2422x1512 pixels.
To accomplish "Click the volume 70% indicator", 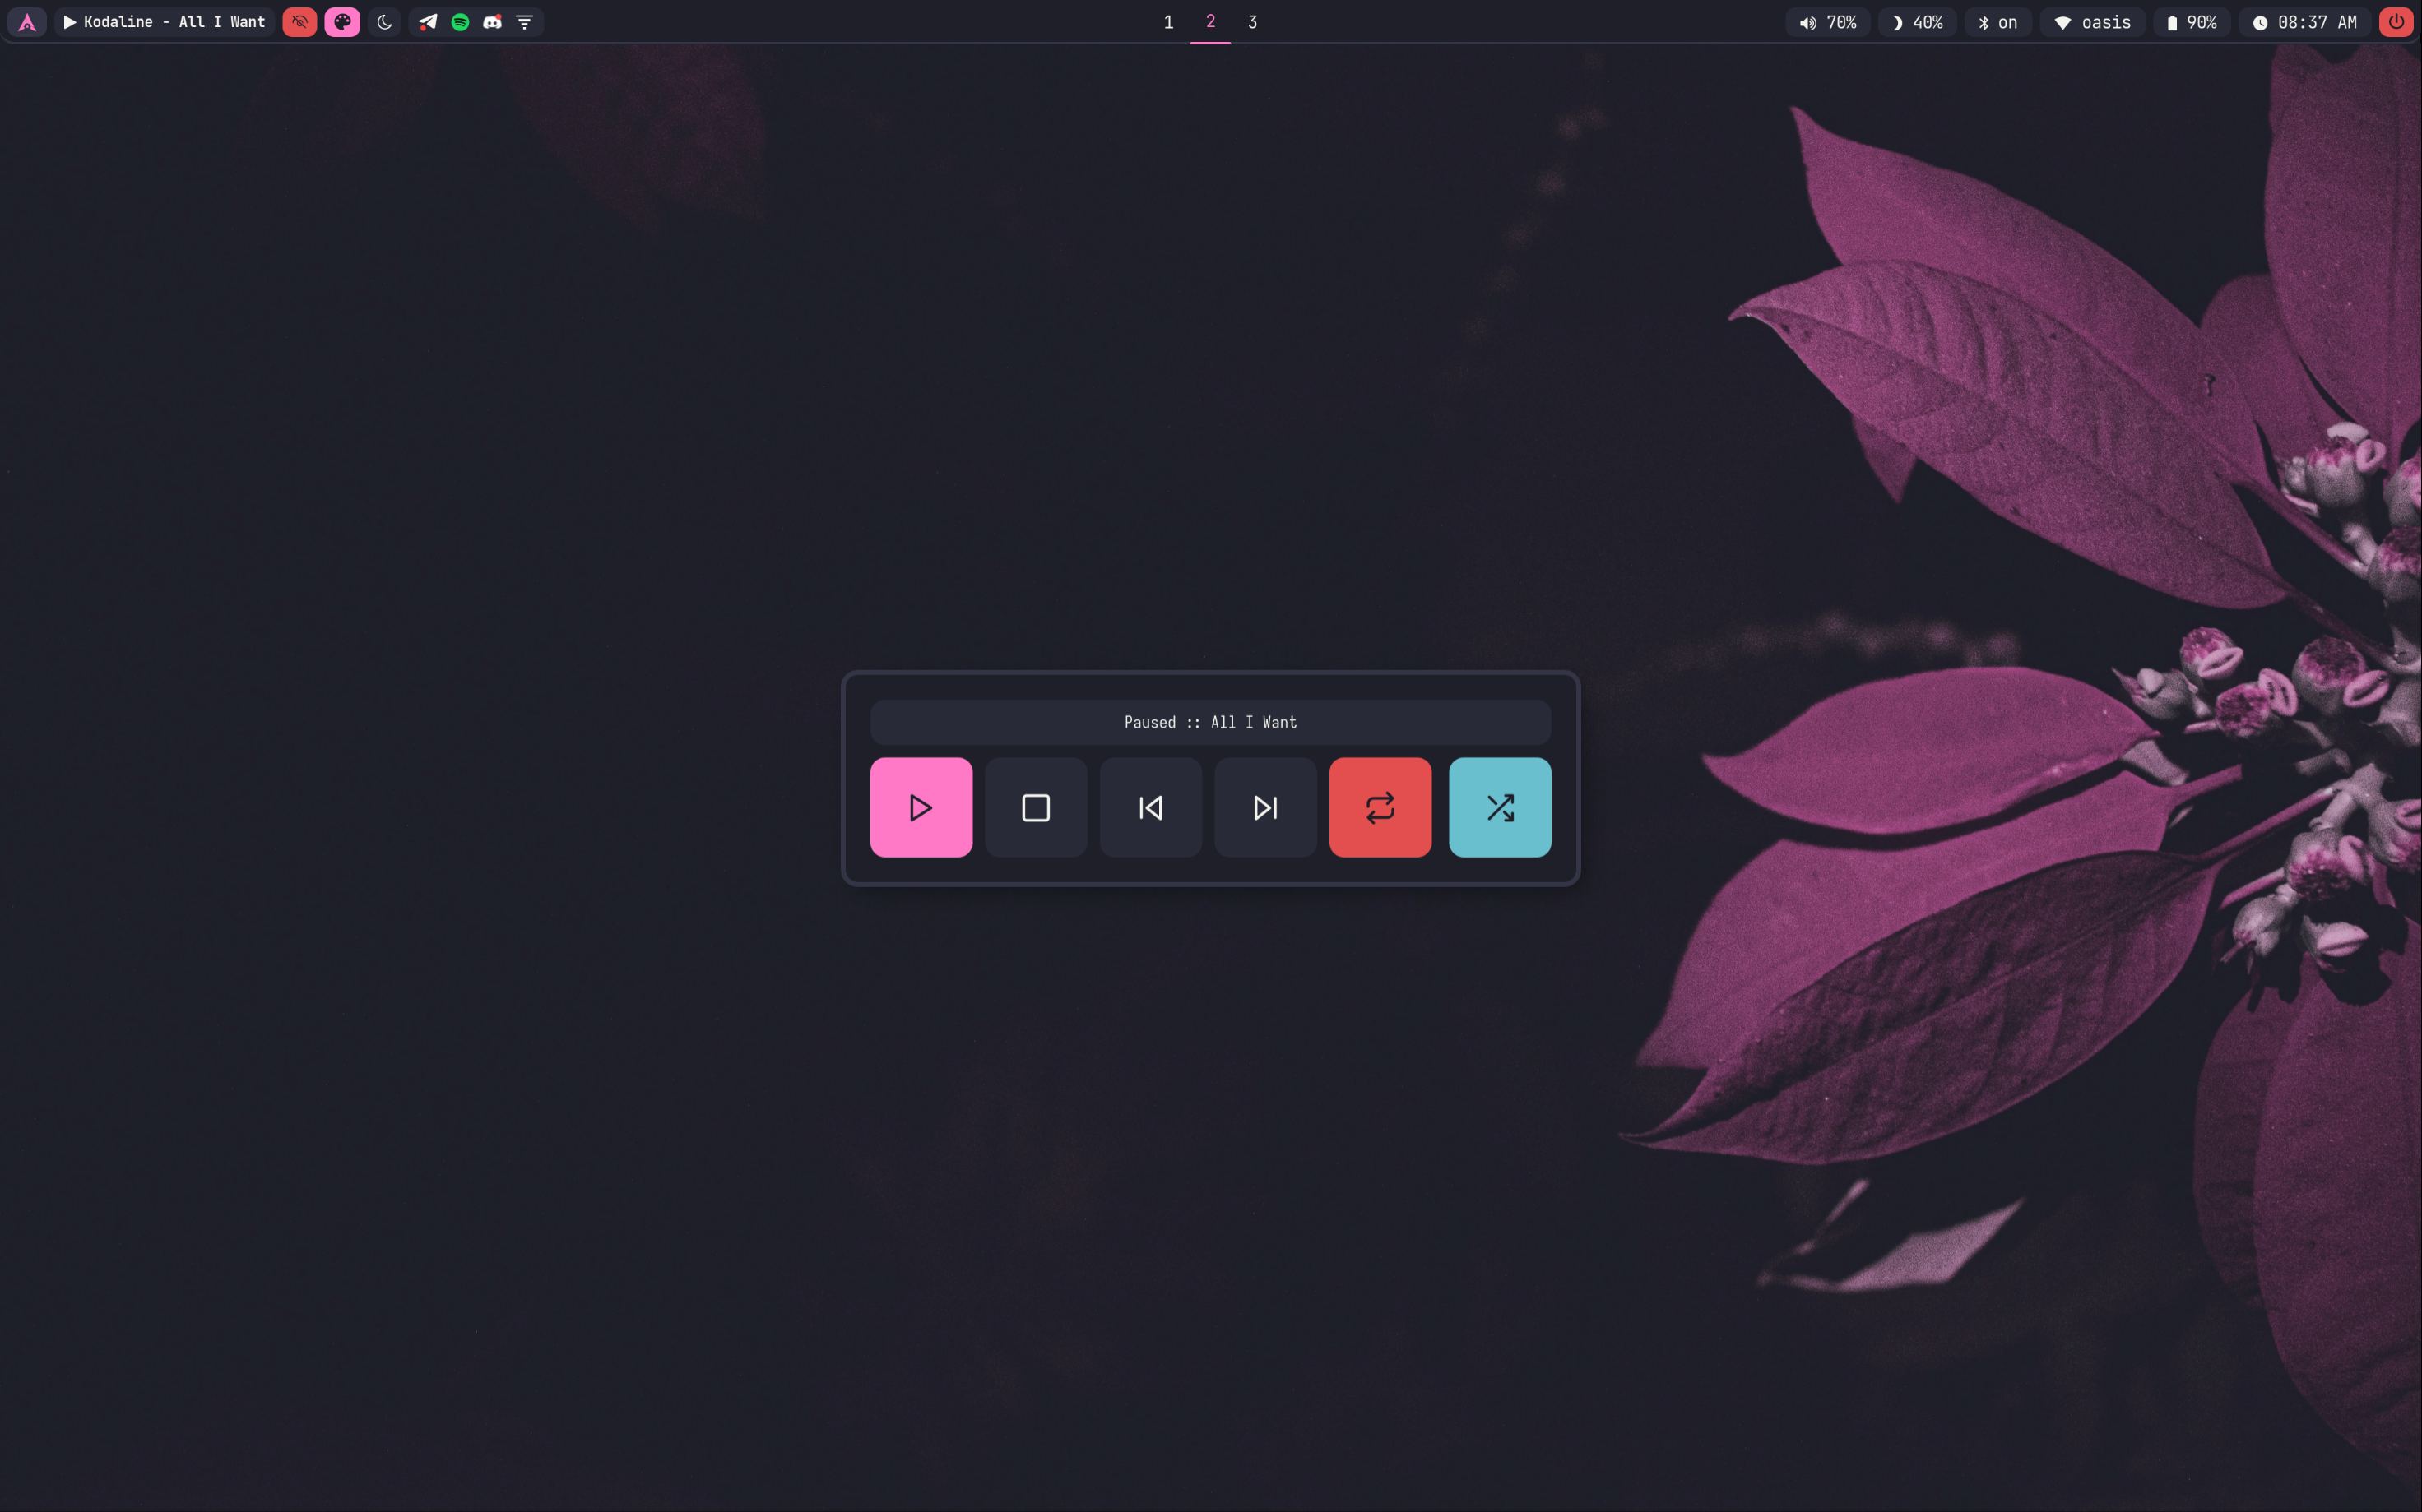I will tap(1826, 22).
